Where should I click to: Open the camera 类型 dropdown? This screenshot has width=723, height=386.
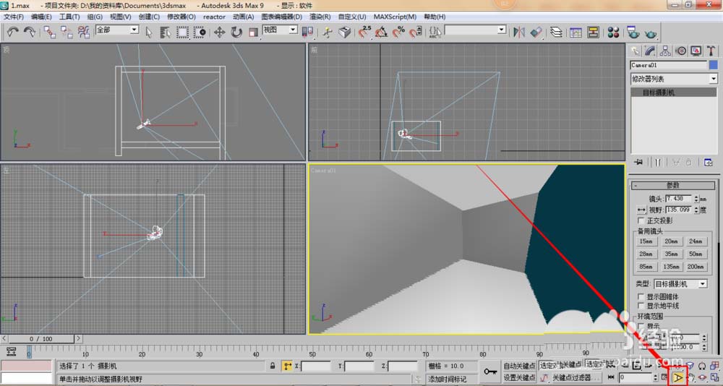point(680,284)
